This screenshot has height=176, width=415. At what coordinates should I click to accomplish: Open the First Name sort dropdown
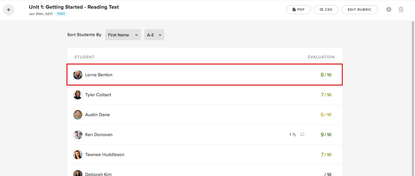tap(123, 35)
